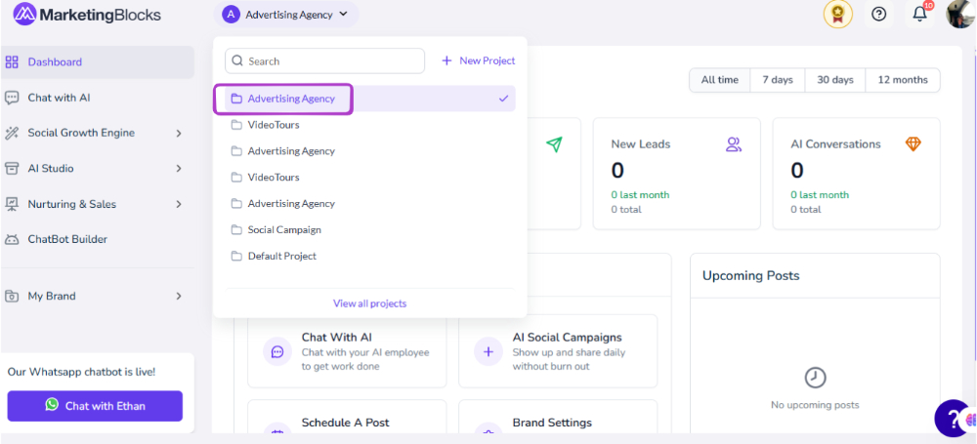Open the notifications bell
The width and height of the screenshot is (977, 444).
[919, 14]
